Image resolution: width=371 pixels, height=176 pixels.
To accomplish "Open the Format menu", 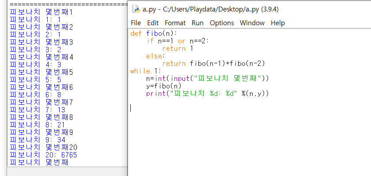I will pos(175,23).
